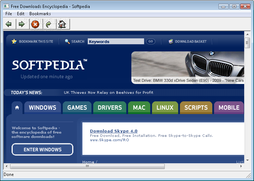Click the Welcome to Softpedia text
The height and width of the screenshot is (181, 254).
[36, 132]
